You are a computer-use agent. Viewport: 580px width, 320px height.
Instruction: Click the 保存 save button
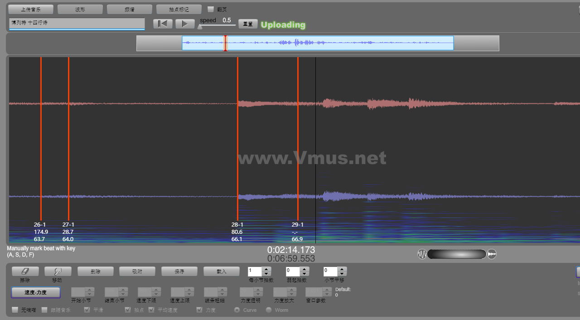pyautogui.click(x=179, y=271)
